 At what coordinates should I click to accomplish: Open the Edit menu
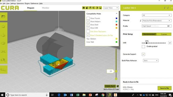coord(4,4)
